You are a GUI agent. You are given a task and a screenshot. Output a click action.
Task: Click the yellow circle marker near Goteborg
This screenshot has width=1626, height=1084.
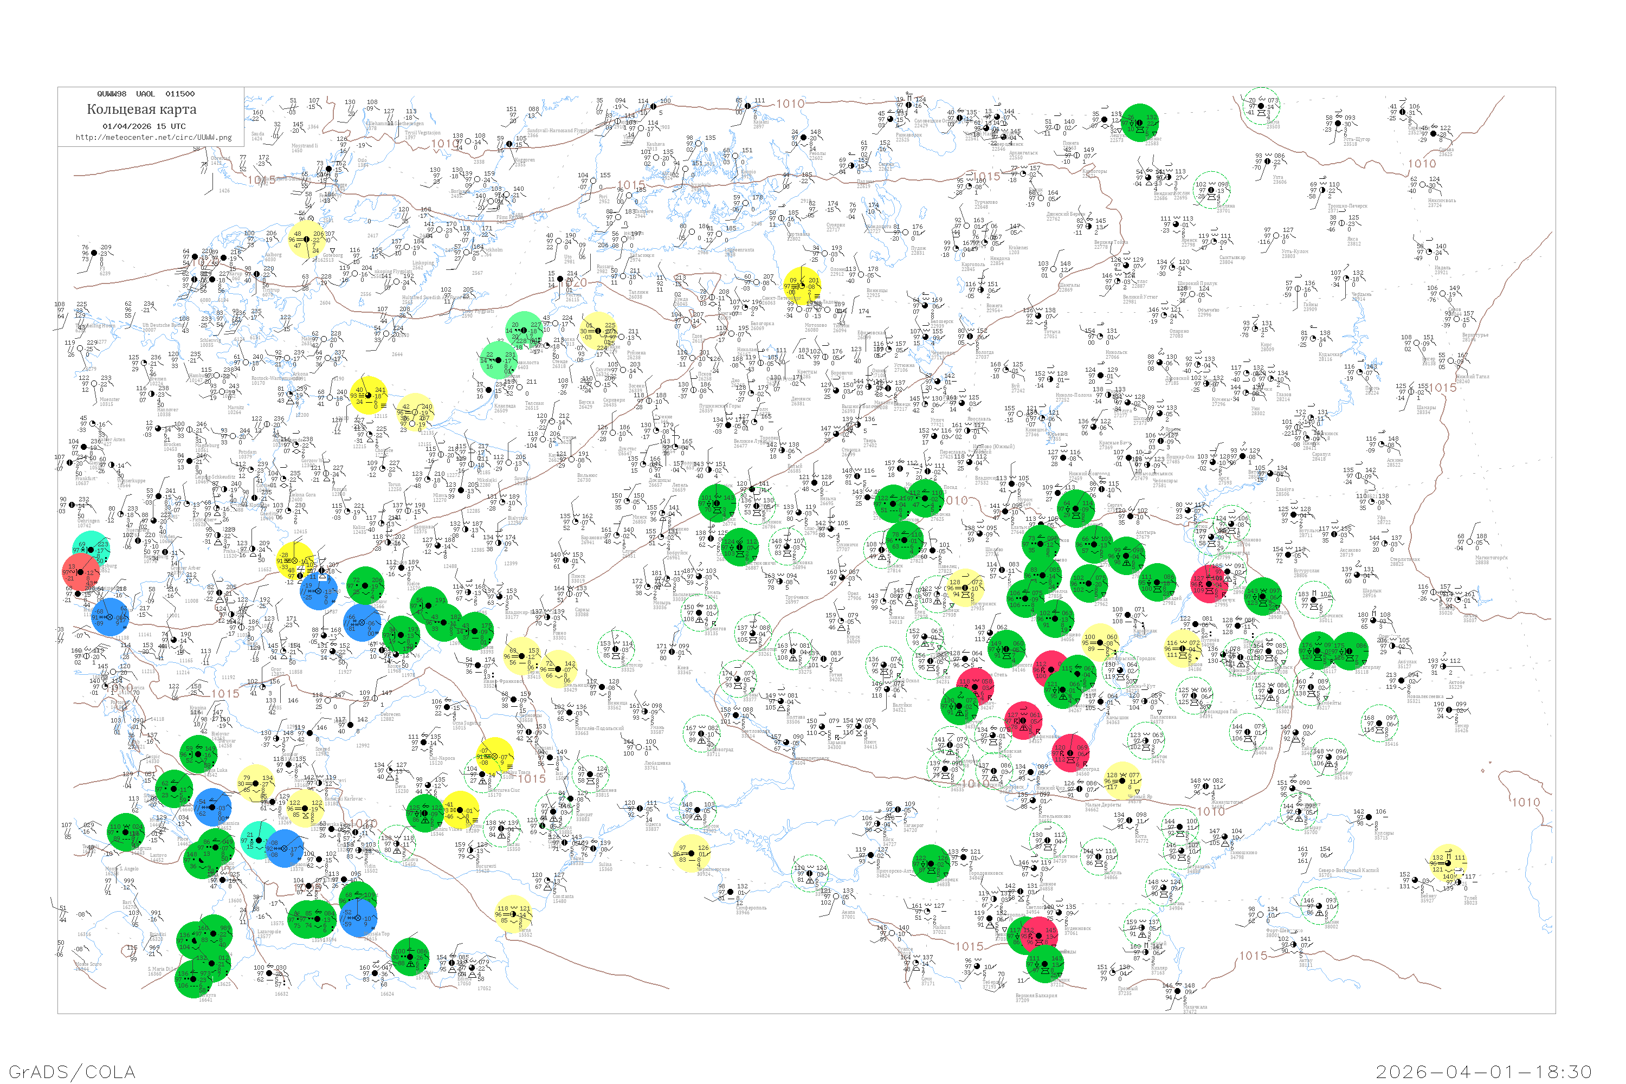tap(306, 240)
